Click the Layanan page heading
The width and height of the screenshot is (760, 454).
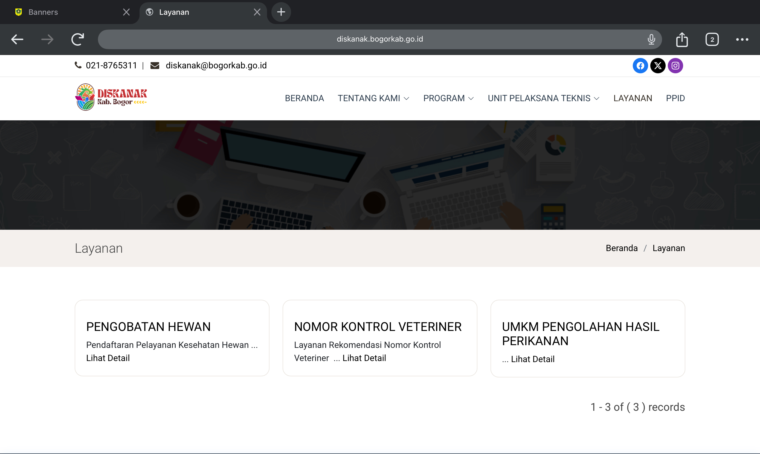(x=98, y=248)
